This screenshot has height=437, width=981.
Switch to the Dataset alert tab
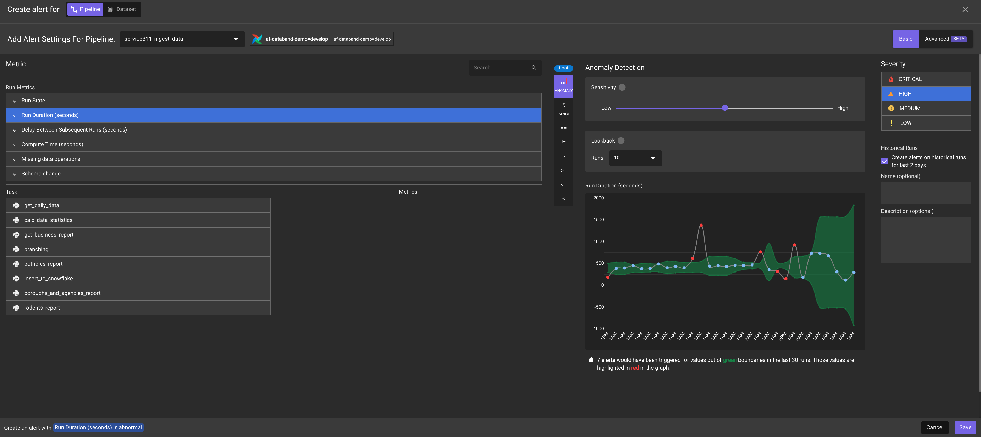click(122, 9)
